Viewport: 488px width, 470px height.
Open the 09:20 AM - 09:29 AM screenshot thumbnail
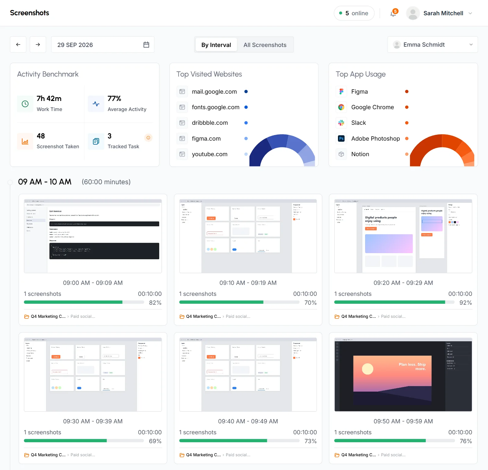tap(403, 236)
